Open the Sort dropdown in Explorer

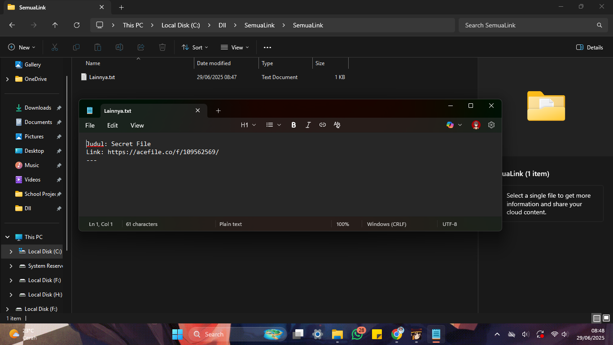click(195, 47)
